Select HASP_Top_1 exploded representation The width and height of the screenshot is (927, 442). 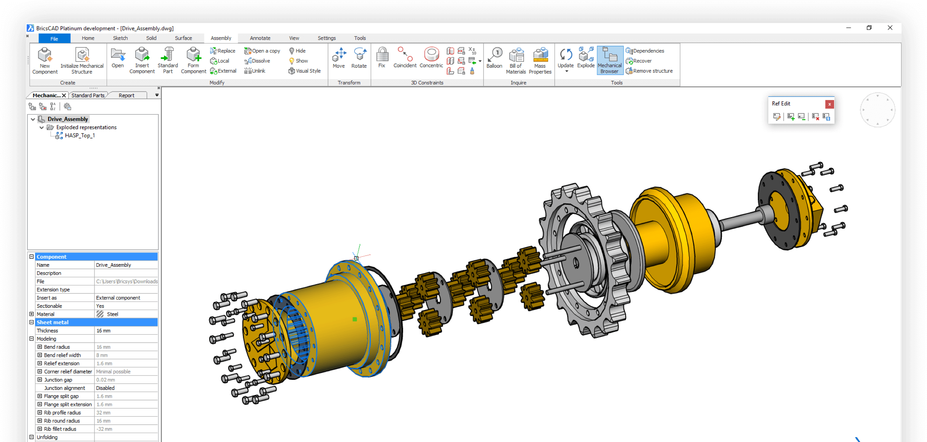pos(80,136)
